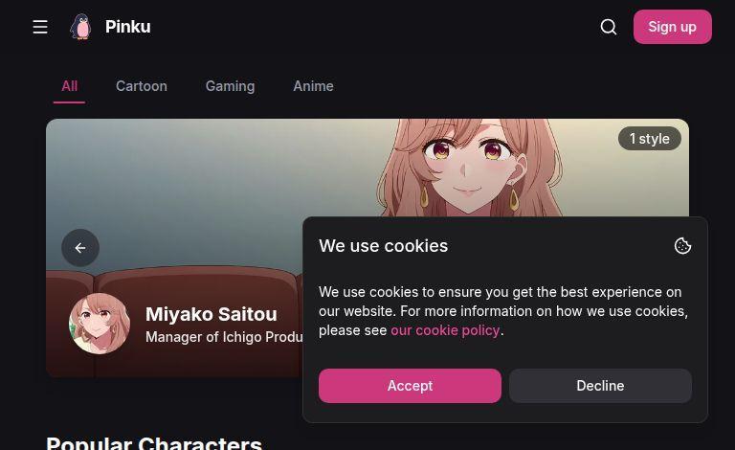The height and width of the screenshot is (450, 735).
Task: Click the Pinku penguin logo
Action: click(x=81, y=27)
